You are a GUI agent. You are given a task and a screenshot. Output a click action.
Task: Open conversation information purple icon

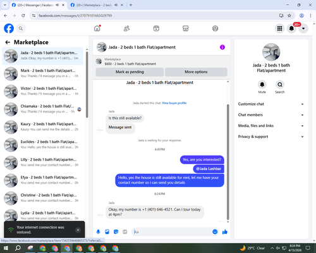(x=222, y=47)
